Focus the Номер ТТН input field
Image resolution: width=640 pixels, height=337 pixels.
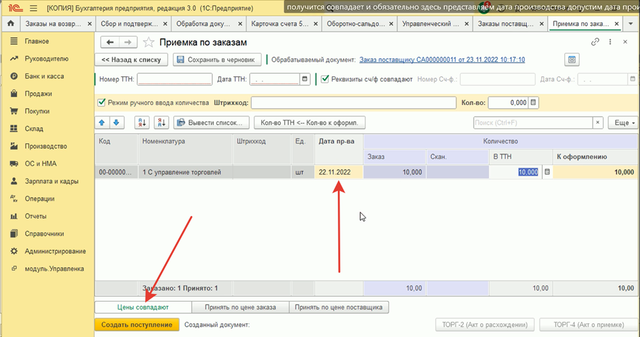[175, 79]
